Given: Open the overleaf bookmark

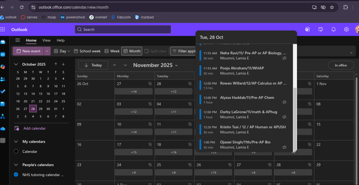Looking at the screenshot, I should click(x=98, y=17).
